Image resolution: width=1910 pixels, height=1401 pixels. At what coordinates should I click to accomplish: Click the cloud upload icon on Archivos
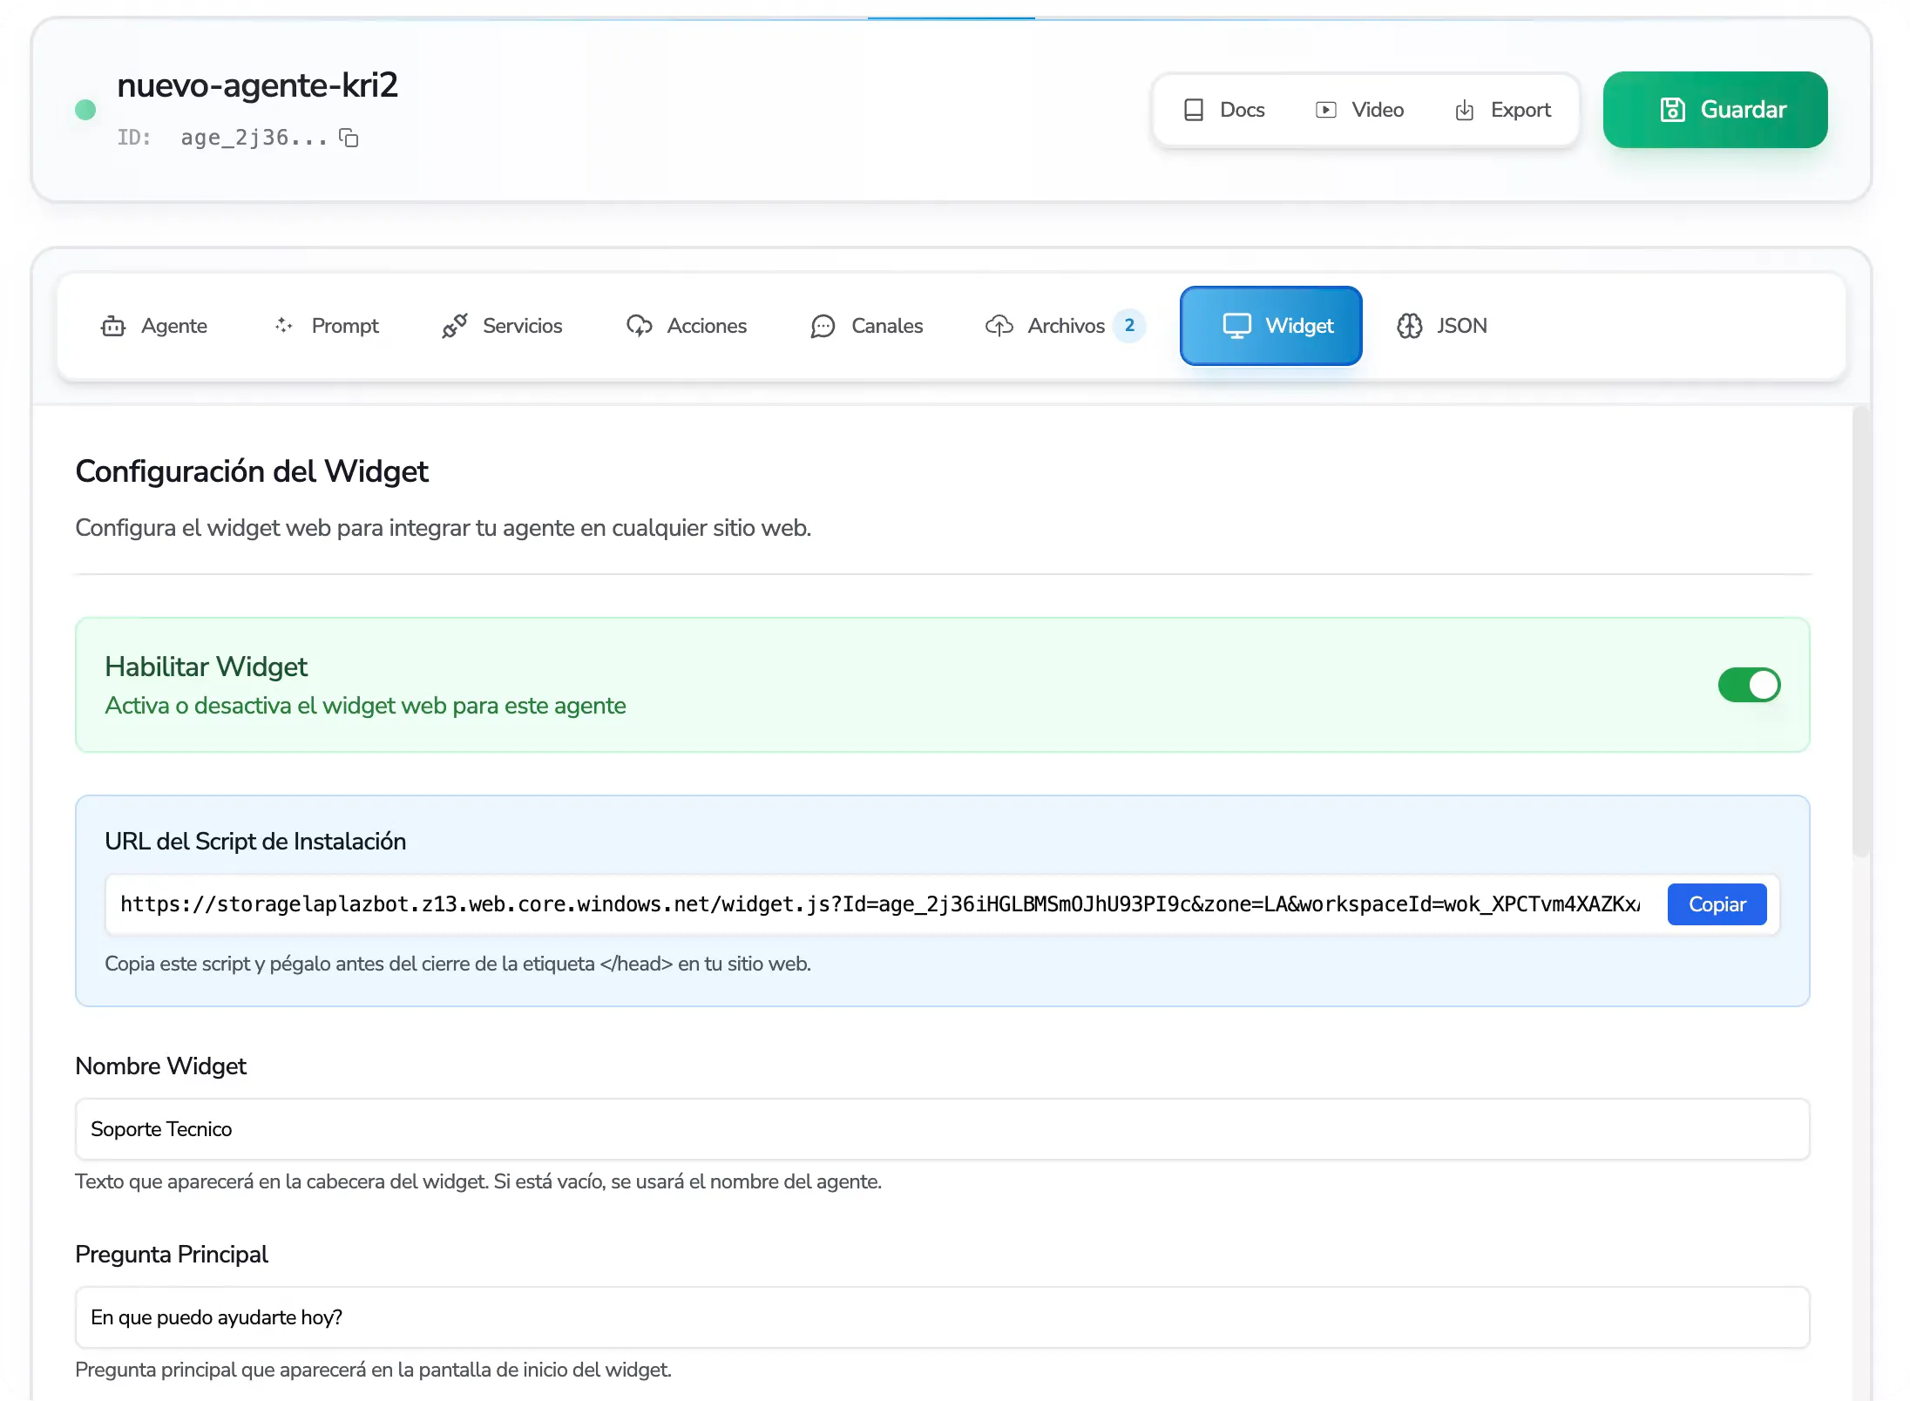click(999, 326)
